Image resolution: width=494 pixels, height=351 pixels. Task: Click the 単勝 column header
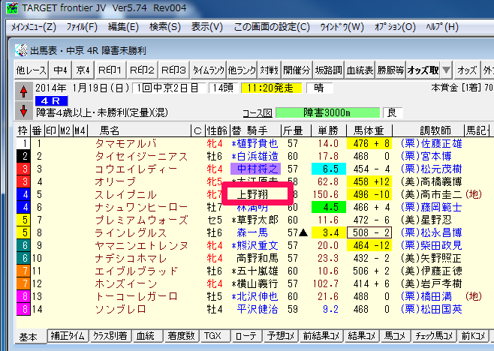(x=328, y=130)
